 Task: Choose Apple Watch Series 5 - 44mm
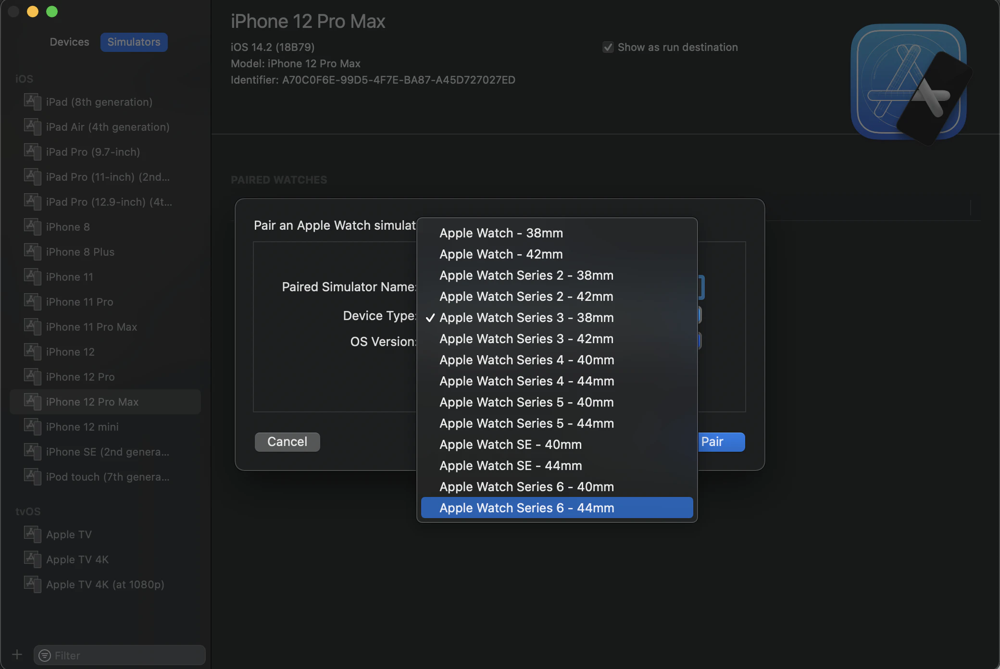tap(557, 423)
